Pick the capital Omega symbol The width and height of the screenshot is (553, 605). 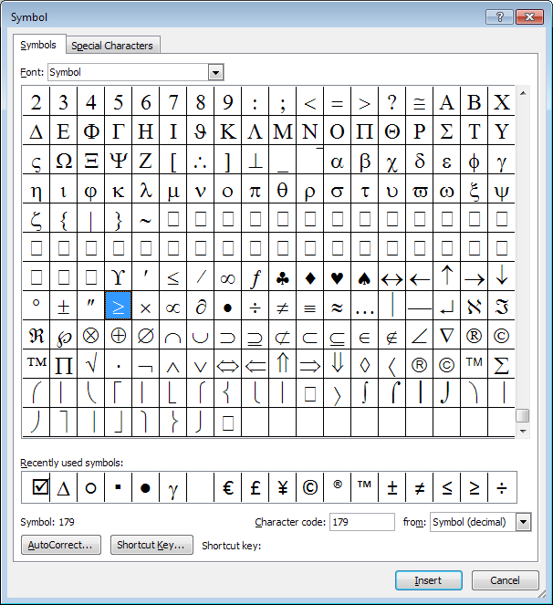pos(63,160)
